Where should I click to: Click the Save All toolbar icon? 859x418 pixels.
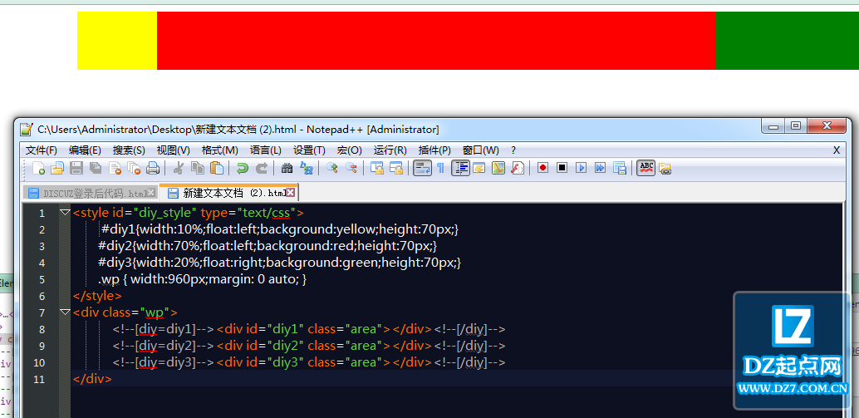click(x=96, y=168)
